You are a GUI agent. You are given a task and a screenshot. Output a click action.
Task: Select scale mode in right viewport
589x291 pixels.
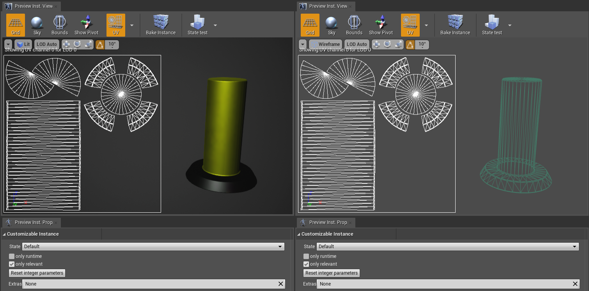click(398, 44)
